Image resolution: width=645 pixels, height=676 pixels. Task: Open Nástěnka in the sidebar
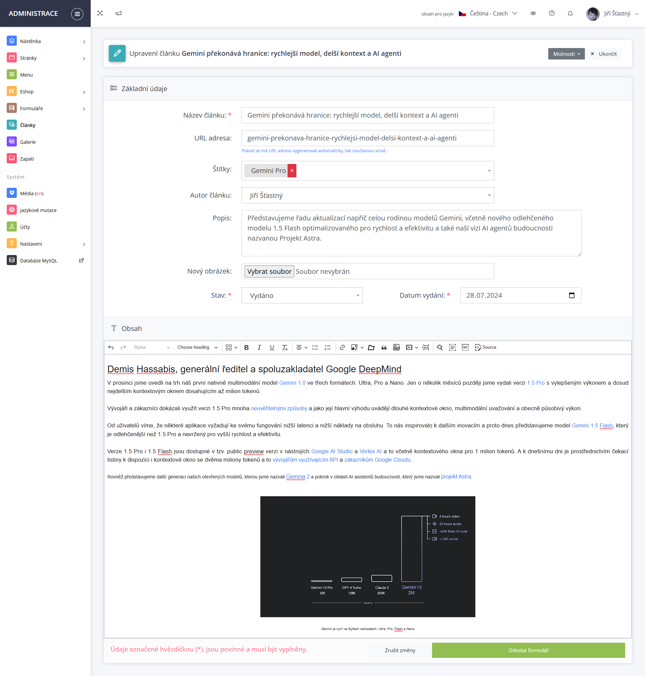click(46, 41)
